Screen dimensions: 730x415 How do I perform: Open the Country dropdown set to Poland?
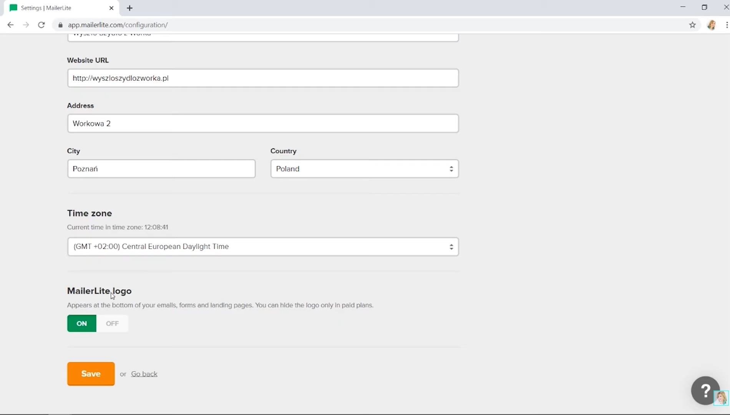(364, 169)
